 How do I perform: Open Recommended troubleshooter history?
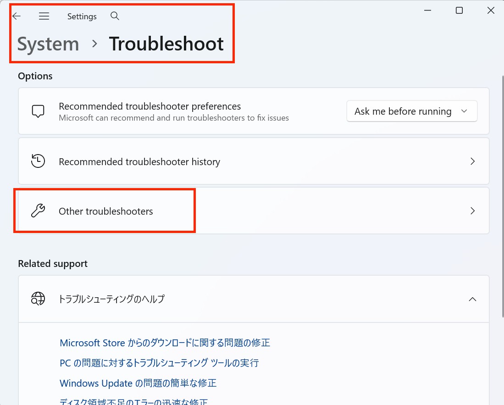254,161
